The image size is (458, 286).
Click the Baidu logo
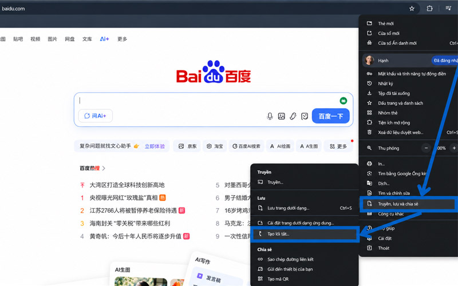(x=214, y=72)
